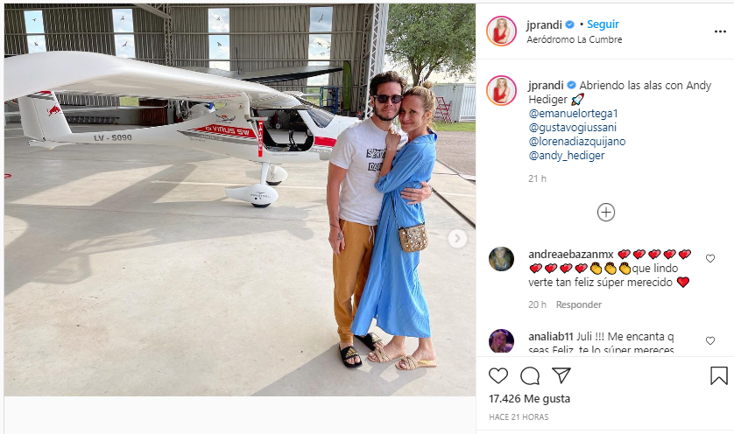Like the post with the heart icon
Image resolution: width=734 pixels, height=434 pixels.
click(498, 375)
